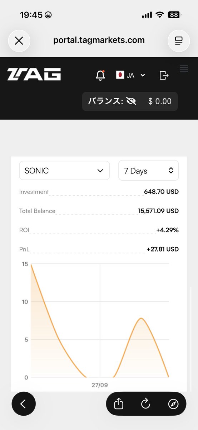Tap the Total Balance label
The image size is (198, 430).
pos(37,211)
